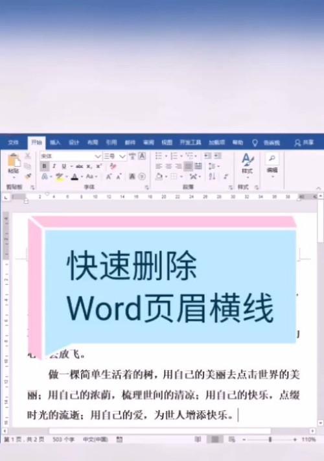Select the Format Painter brush icon
This screenshot has height=461, width=324.
(28, 176)
